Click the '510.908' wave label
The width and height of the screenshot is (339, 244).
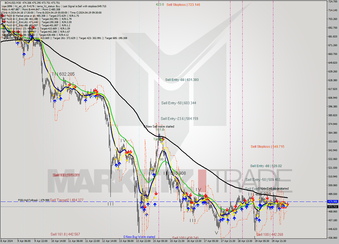click(178, 173)
